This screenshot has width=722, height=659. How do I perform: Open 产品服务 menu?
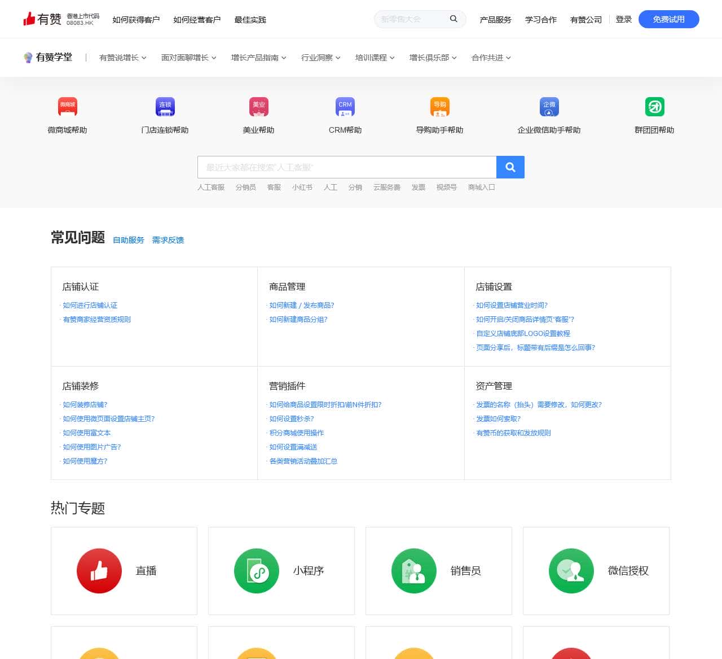[495, 20]
